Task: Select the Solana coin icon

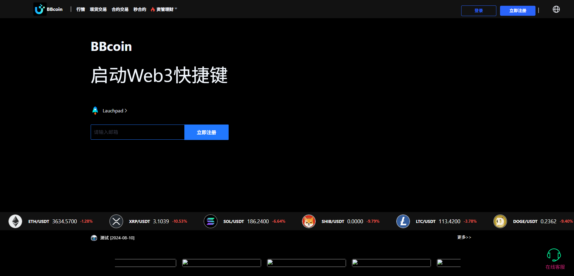Action: coord(210,221)
